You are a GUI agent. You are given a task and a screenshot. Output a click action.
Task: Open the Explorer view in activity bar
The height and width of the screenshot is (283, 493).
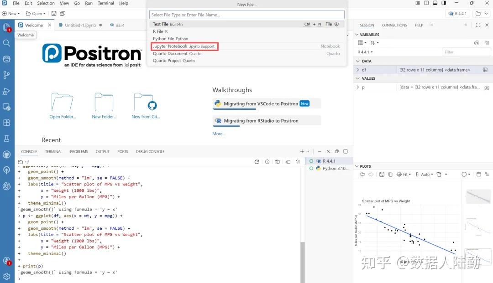click(6, 27)
